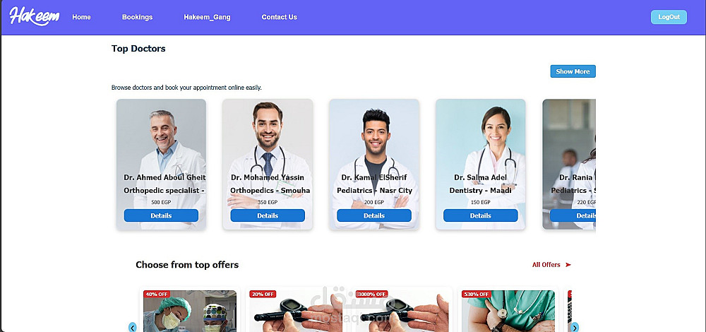The width and height of the screenshot is (706, 332).
Task: Select the 530% OFF offer card
Action: (x=508, y=311)
